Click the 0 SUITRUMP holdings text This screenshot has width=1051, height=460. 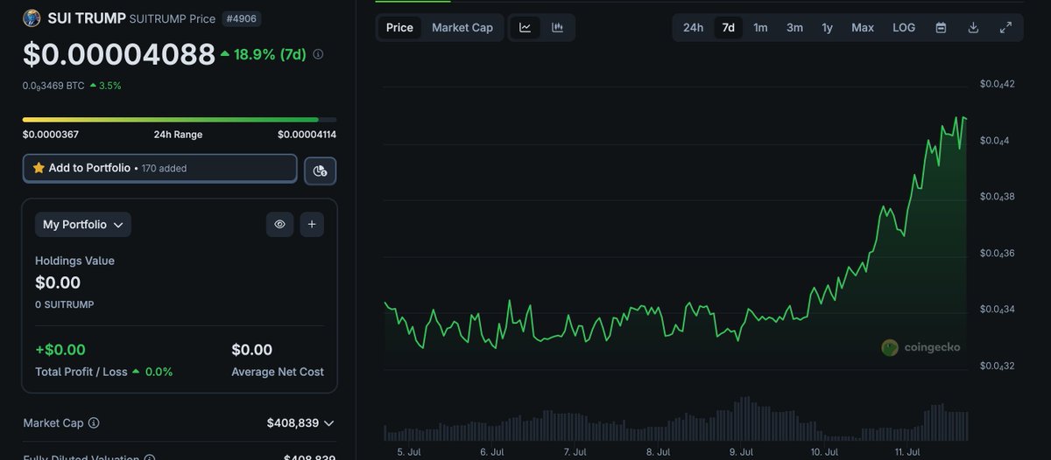64,304
